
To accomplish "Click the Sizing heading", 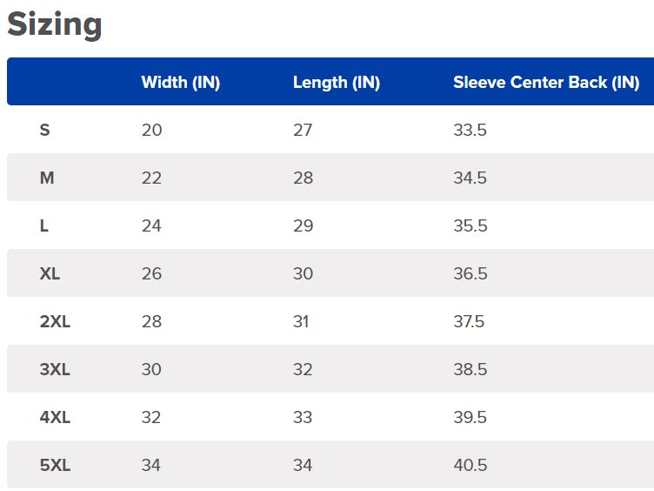I will tap(55, 24).
